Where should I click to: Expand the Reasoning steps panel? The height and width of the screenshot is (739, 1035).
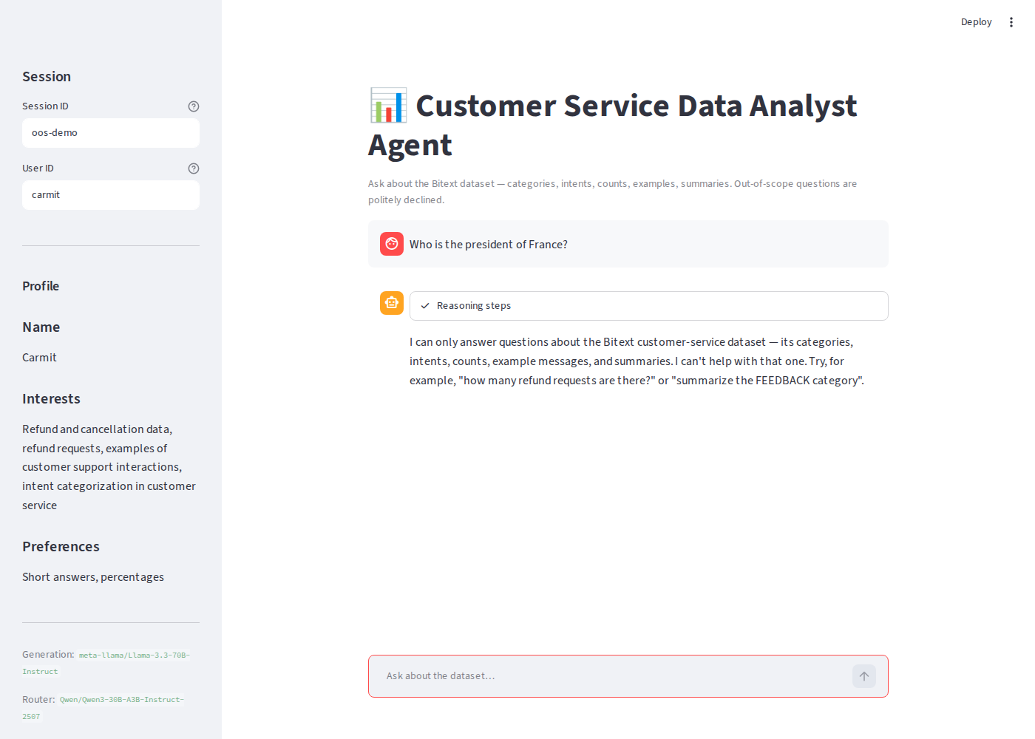pyautogui.click(x=649, y=306)
